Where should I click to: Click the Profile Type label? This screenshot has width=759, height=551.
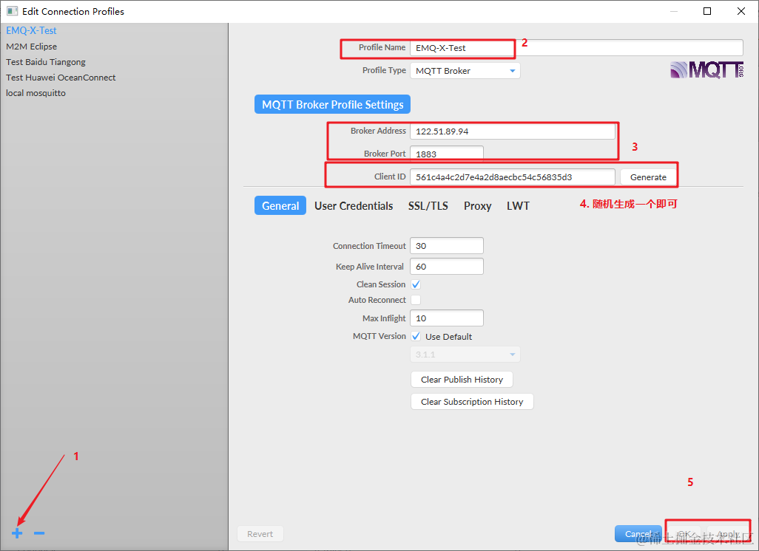[384, 70]
